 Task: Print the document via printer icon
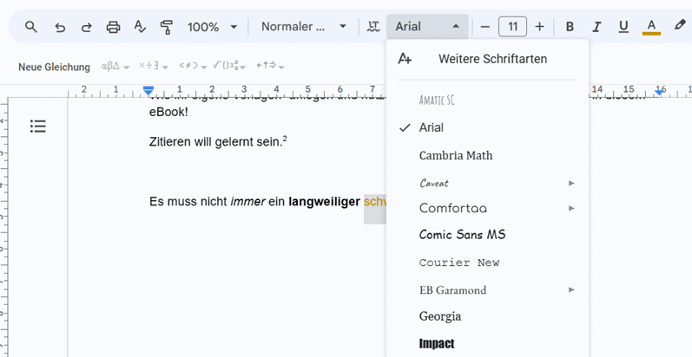point(113,27)
